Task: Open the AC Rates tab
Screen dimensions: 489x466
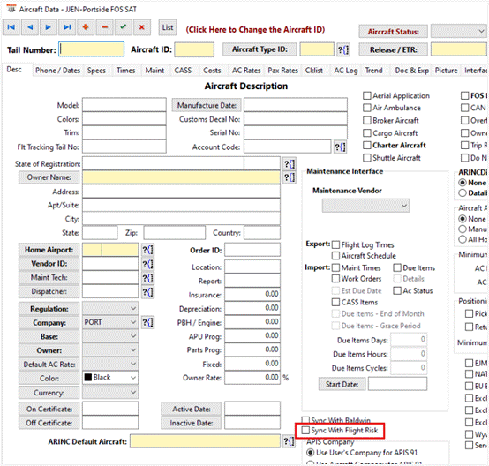Action: point(246,71)
